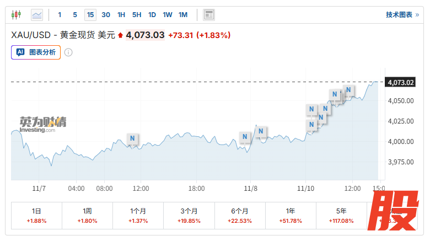Switch to area chart type
The width and height of the screenshot is (430, 241).
(x=37, y=15)
